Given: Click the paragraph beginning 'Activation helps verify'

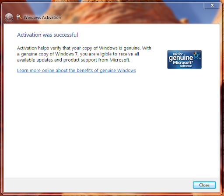Looking at the screenshot, I should (x=84, y=54).
